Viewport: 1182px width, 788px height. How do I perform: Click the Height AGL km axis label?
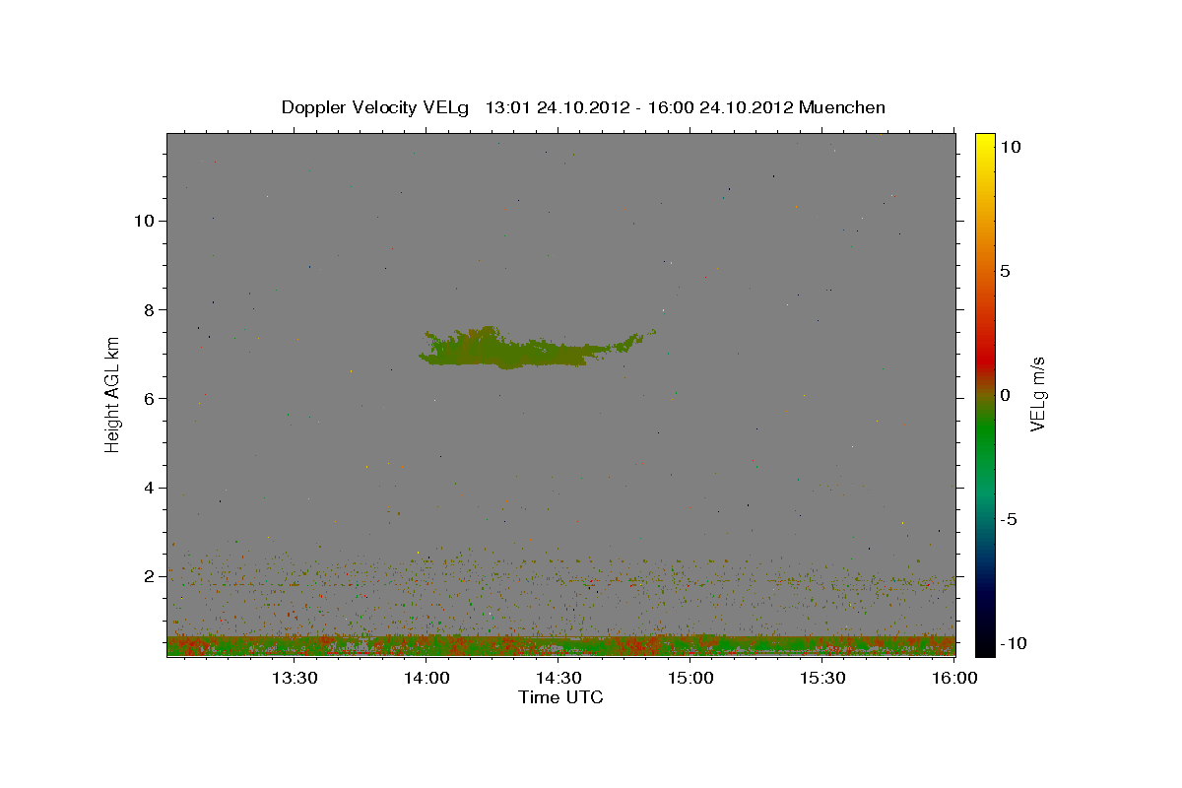113,394
